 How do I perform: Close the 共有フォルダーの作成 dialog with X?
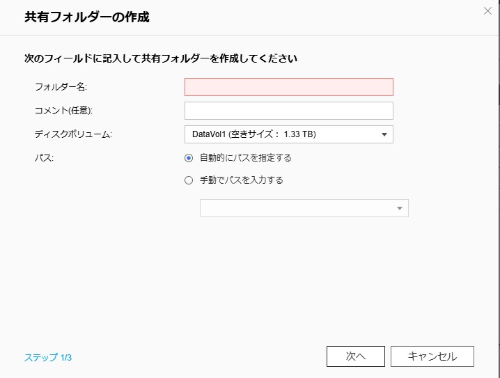click(x=487, y=11)
